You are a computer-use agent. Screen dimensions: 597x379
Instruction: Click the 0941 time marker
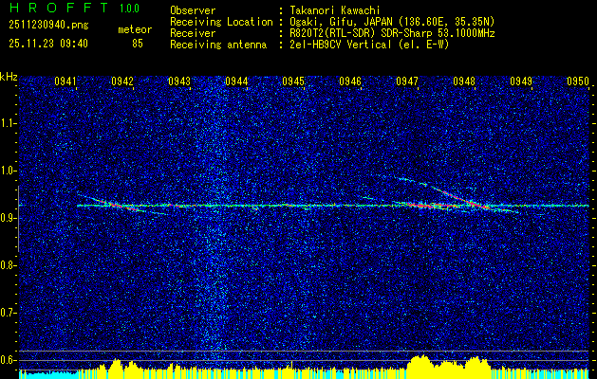click(65, 81)
